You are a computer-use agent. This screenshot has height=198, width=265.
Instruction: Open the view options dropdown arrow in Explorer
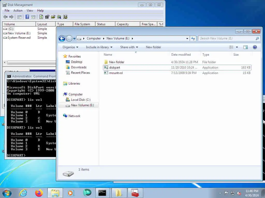point(237,47)
